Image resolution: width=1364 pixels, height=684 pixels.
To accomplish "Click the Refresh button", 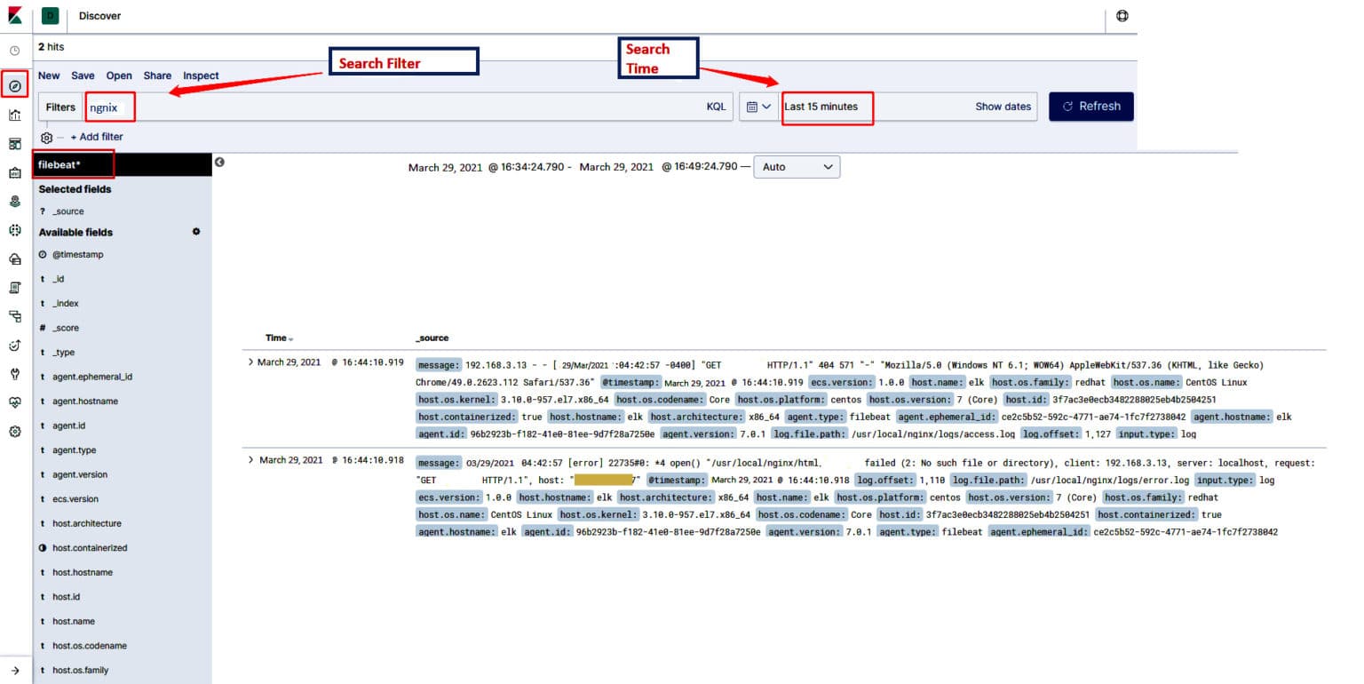I will pos(1091,106).
